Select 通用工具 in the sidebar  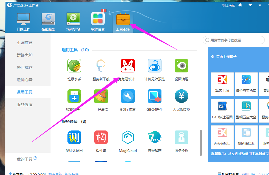(x=28, y=92)
